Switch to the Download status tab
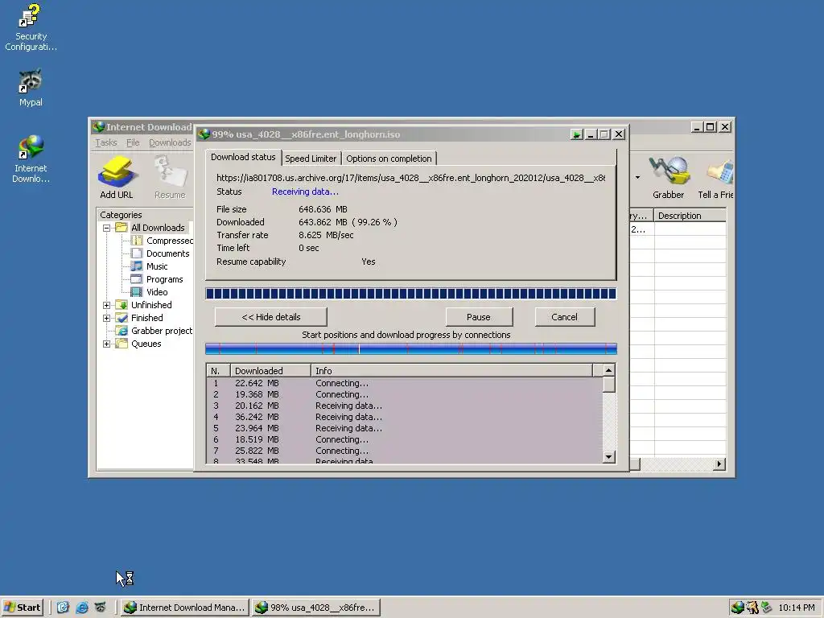The height and width of the screenshot is (618, 824). [243, 157]
